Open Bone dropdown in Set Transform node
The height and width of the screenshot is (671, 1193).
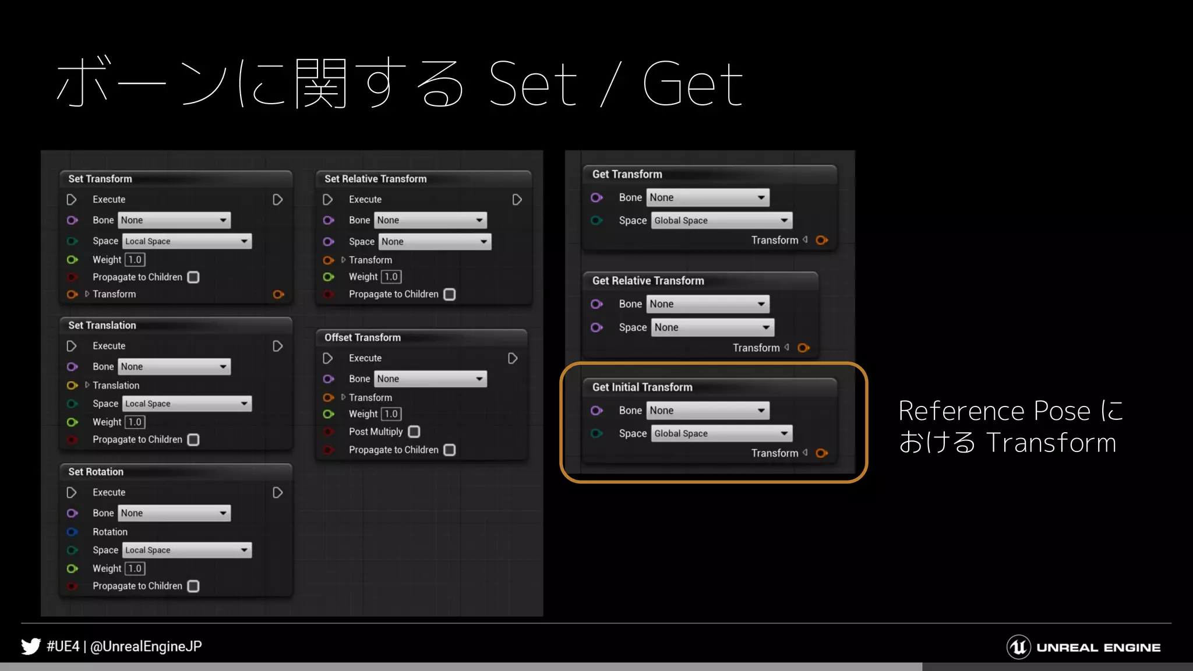pos(174,220)
